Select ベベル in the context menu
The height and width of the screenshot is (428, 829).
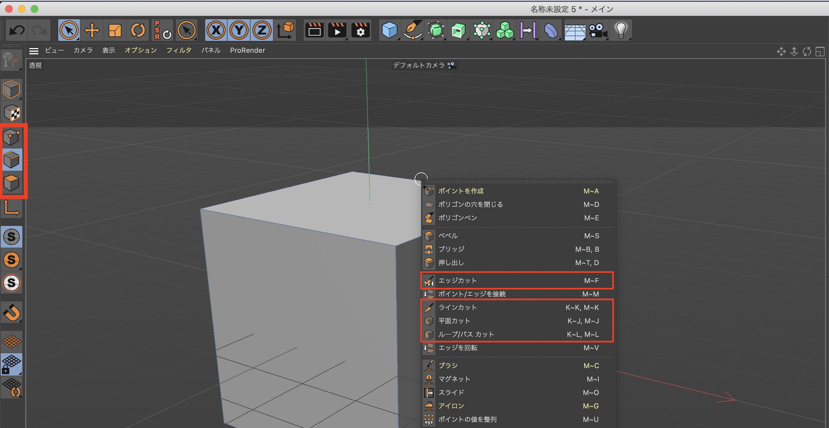[x=448, y=236]
